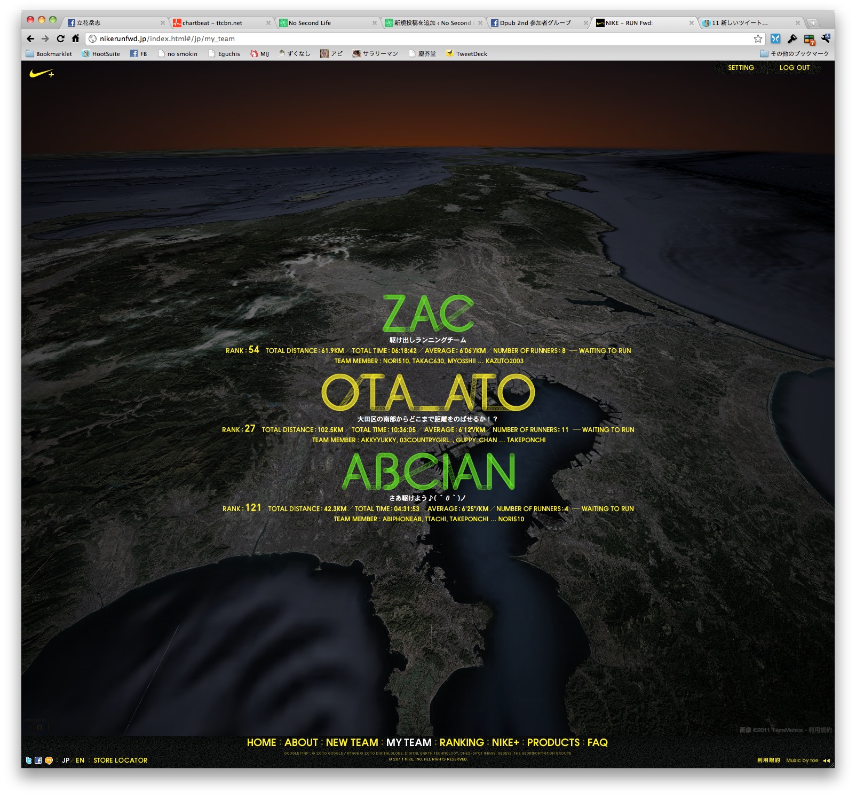Go back with the browser back arrow

point(30,38)
